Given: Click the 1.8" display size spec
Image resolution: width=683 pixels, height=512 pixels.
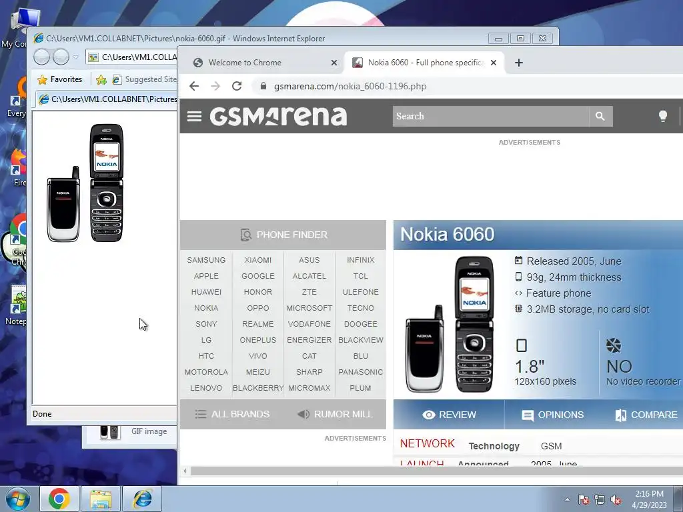Looking at the screenshot, I should tap(530, 367).
